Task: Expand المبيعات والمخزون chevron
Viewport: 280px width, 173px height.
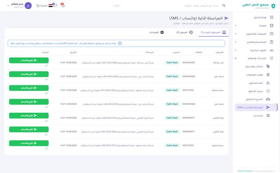Action: [235, 34]
